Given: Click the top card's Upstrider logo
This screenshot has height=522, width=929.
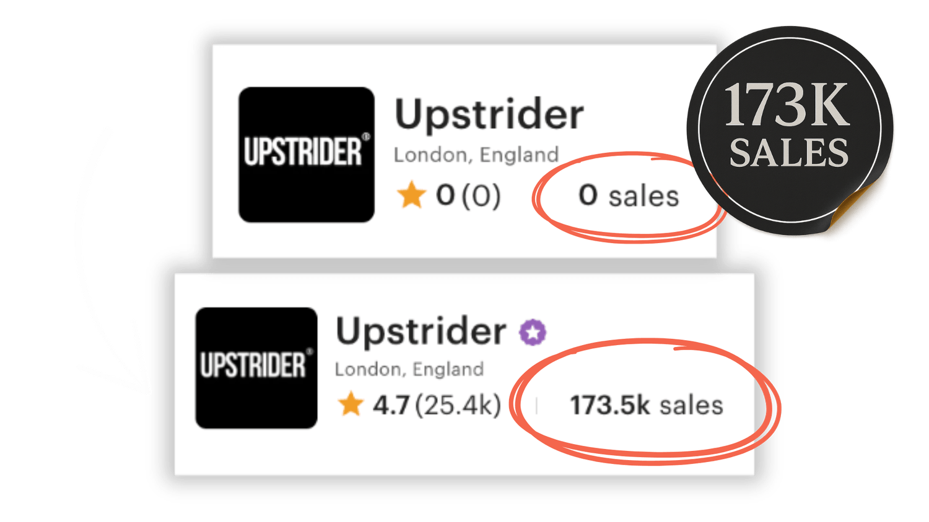Looking at the screenshot, I should tap(307, 155).
